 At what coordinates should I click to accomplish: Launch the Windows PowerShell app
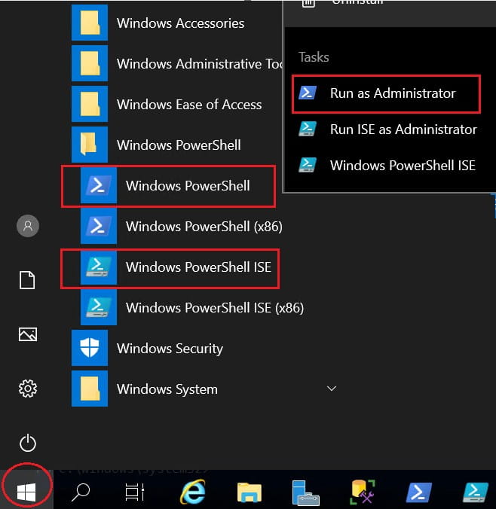point(168,186)
